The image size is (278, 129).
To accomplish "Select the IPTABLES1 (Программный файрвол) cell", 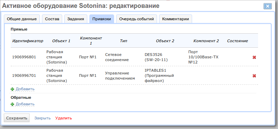I will [x=159, y=75].
